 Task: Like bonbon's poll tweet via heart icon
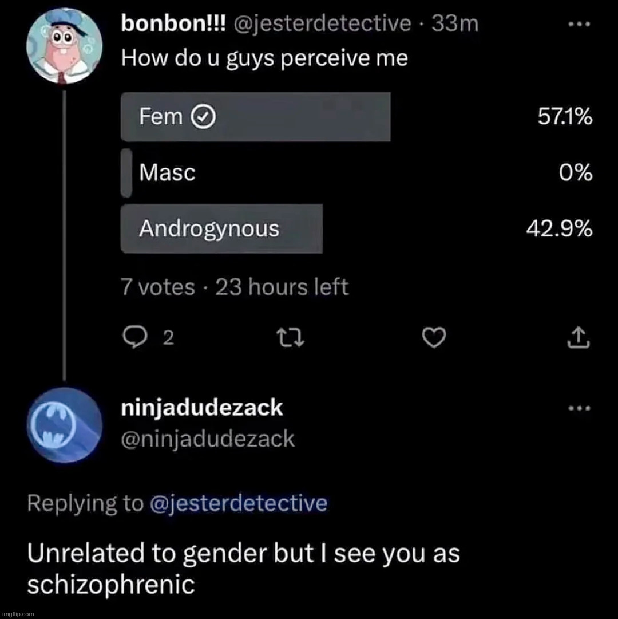pyautogui.click(x=434, y=338)
